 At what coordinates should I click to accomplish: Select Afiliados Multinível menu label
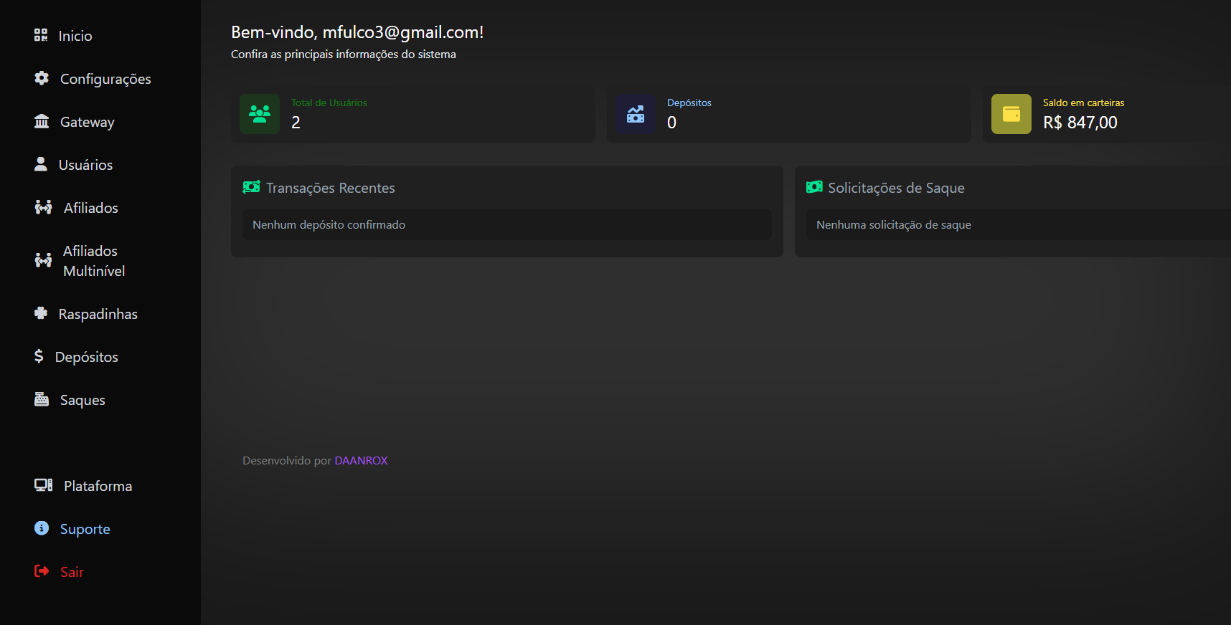[94, 261]
